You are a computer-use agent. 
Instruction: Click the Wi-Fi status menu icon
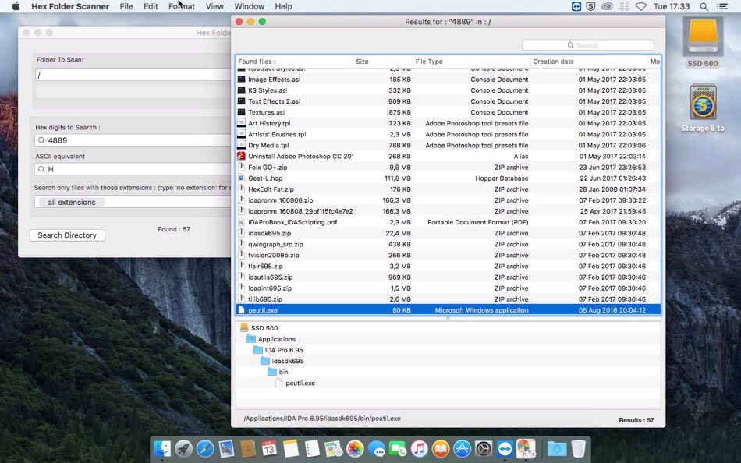point(641,6)
